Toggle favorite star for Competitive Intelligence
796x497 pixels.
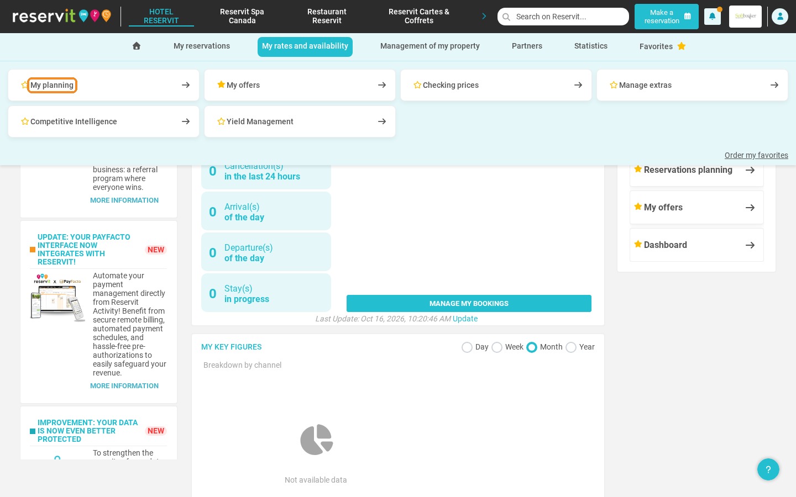[25, 121]
